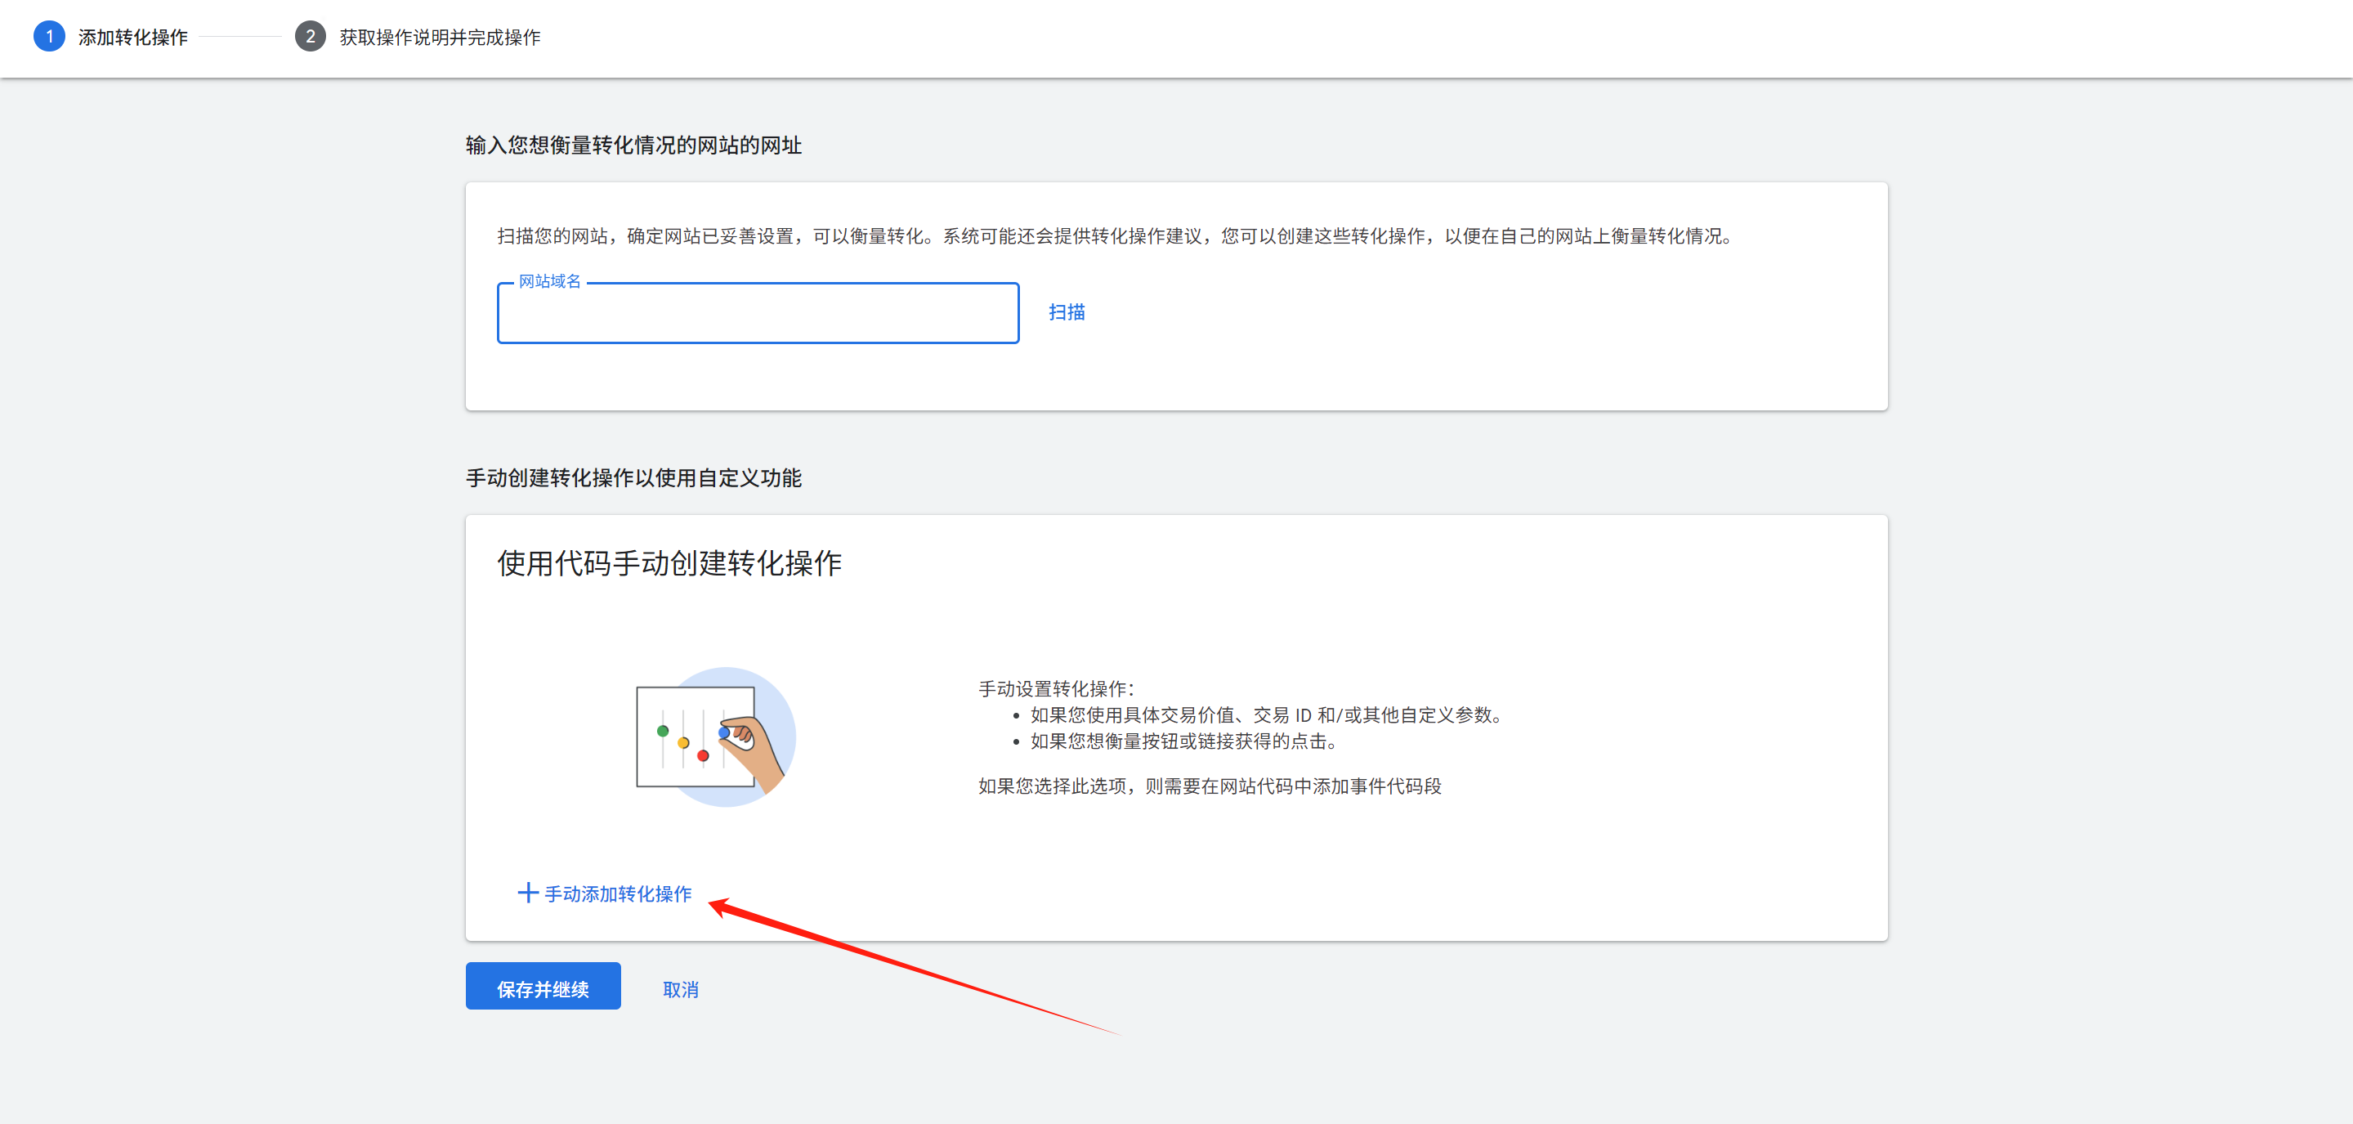The image size is (2353, 1124).
Task: Click the bullet about 交易 ID 和自定义参数
Action: 1267,714
